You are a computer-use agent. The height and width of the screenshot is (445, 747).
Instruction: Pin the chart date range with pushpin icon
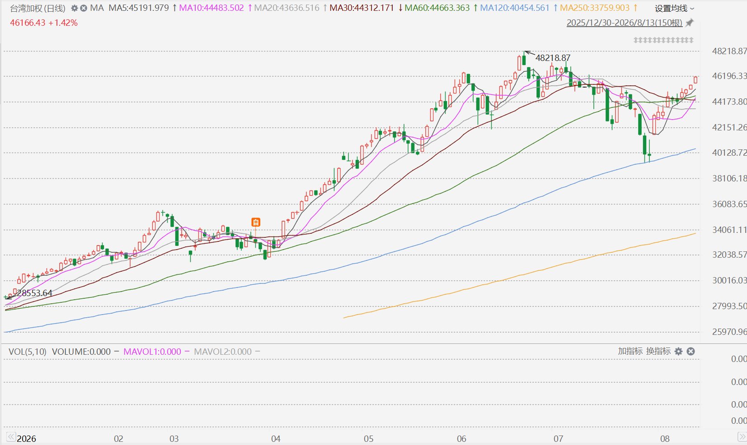click(x=690, y=23)
